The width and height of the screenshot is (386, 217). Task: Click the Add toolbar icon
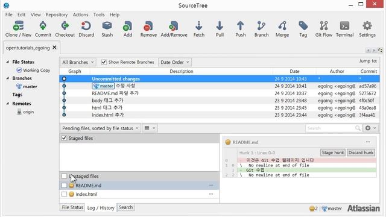(127, 29)
